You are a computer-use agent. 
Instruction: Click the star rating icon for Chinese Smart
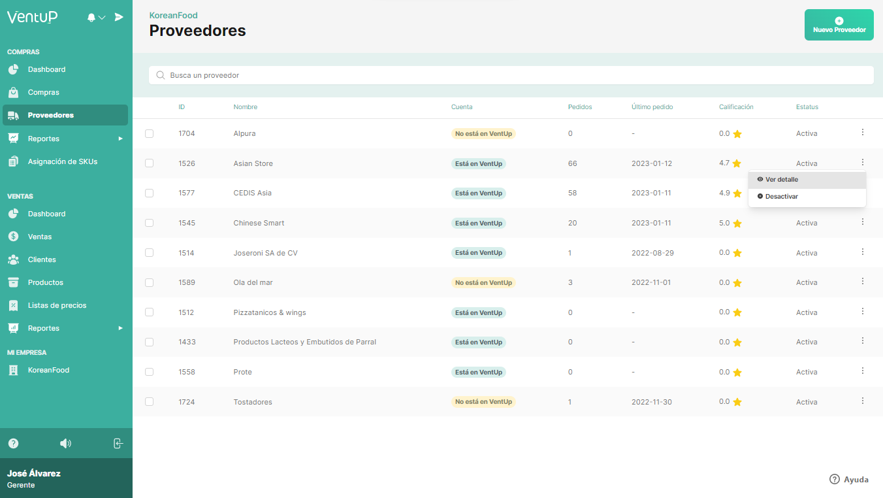[x=737, y=224]
